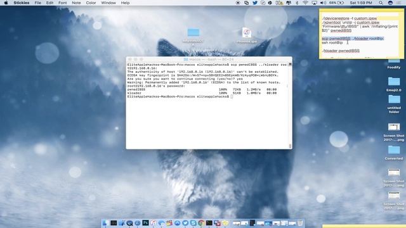Image resolution: width=406 pixels, height=228 pixels.
Task: Open the AirPlay display menu
Action: (x=314, y=3)
